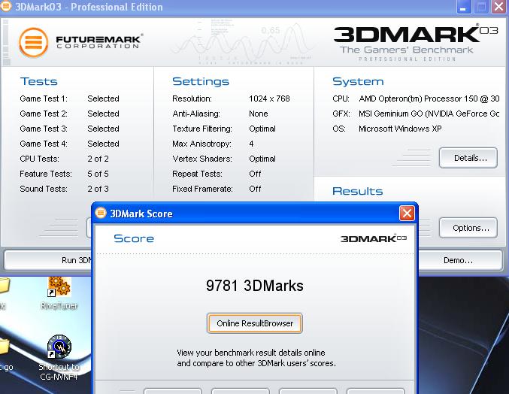Click the CPU Tests 2 of 2 value

98,159
